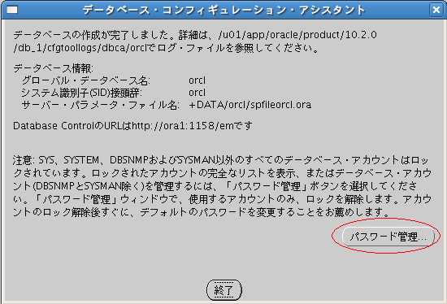Click the SID prefix value orcl
447x304 pixels.
click(197, 93)
